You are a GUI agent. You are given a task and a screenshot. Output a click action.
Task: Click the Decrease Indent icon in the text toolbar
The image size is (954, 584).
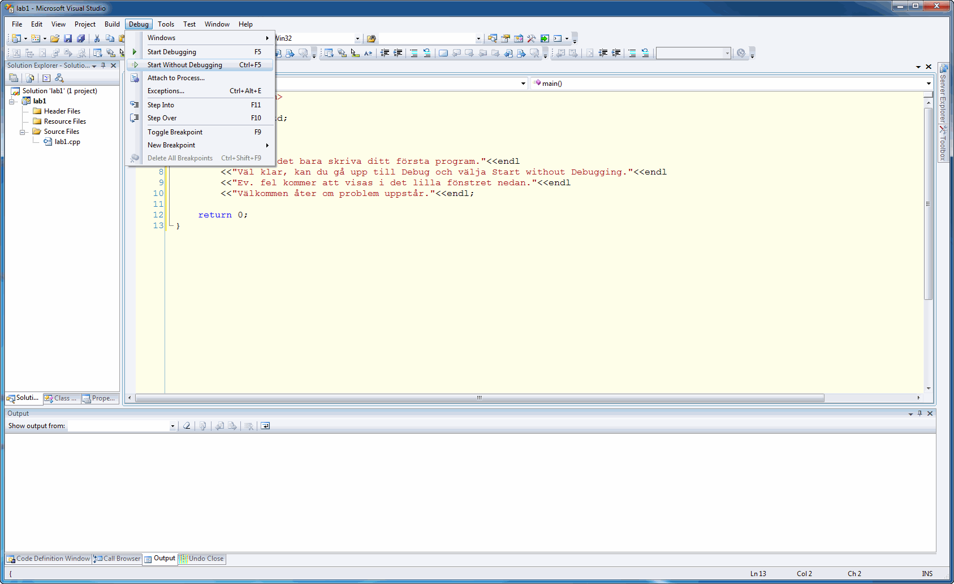[x=385, y=53]
